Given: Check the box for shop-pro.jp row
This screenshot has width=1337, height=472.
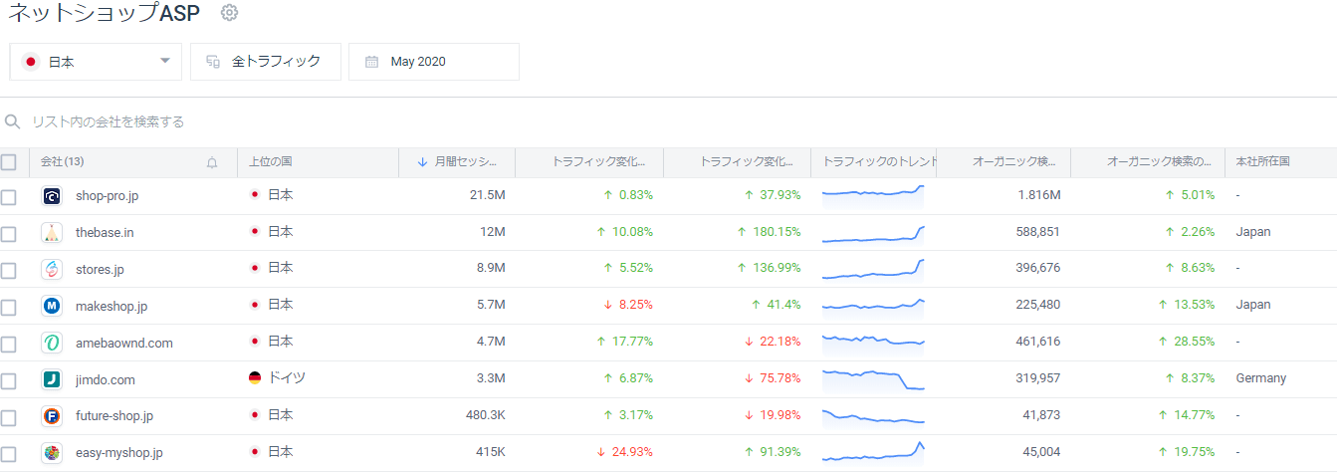Looking at the screenshot, I should point(9,197).
